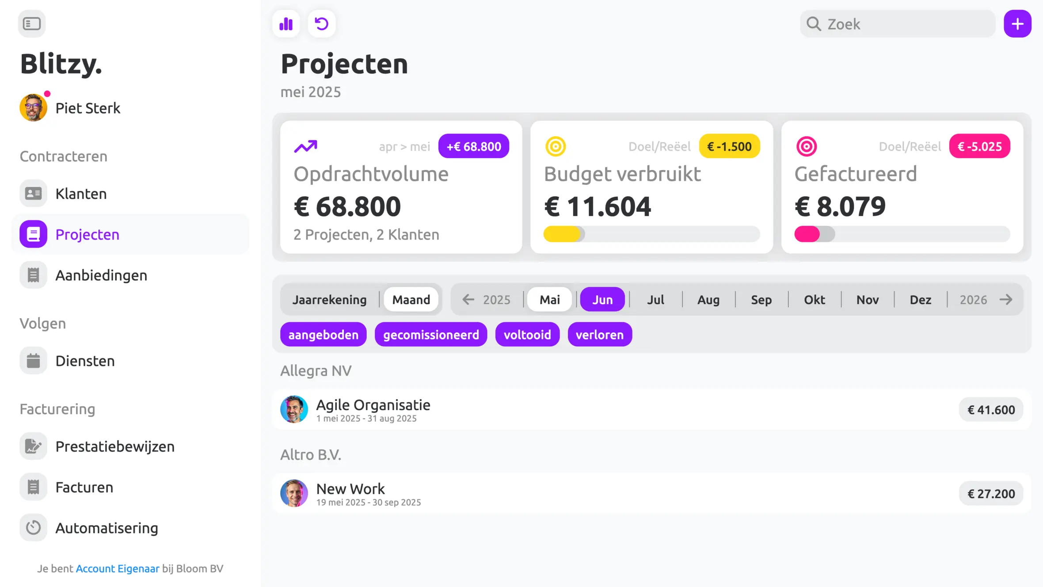The image size is (1043, 587).
Task: Collapse the sidebar with the panel icon
Action: click(x=32, y=23)
